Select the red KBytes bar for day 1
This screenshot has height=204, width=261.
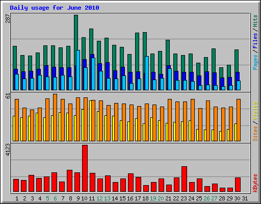tap(16, 185)
